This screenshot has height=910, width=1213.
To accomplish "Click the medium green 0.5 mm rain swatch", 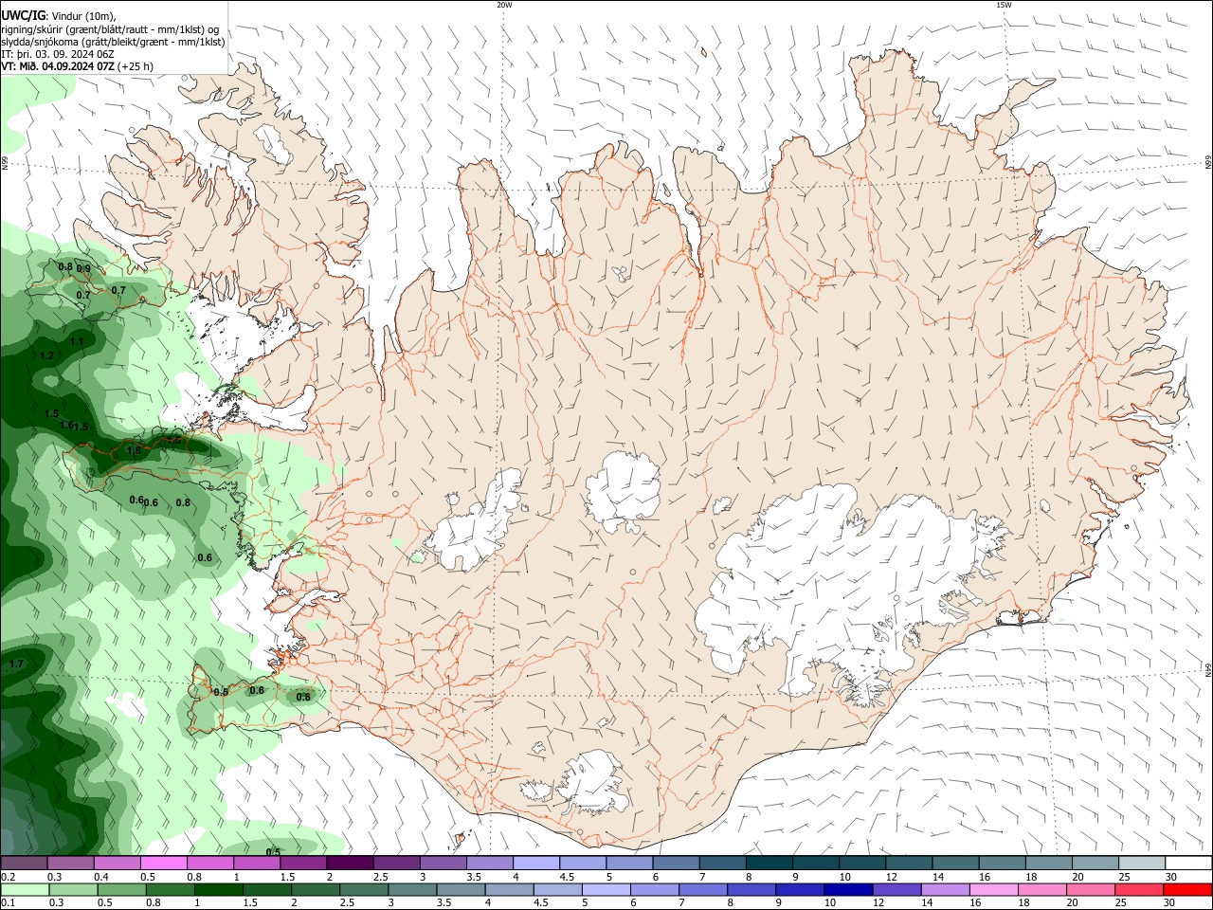I will click(121, 890).
